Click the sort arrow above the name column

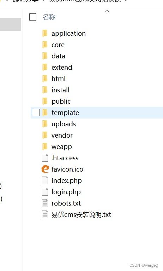(107, 11)
